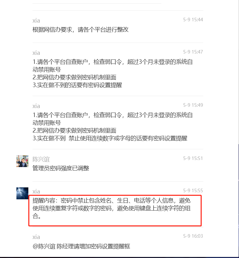Click 陈兴谊's avatar photo
The height and width of the screenshot is (258, 239).
coord(22,161)
